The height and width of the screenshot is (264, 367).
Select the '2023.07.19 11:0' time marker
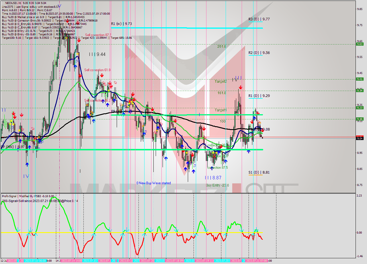click(x=204, y=261)
